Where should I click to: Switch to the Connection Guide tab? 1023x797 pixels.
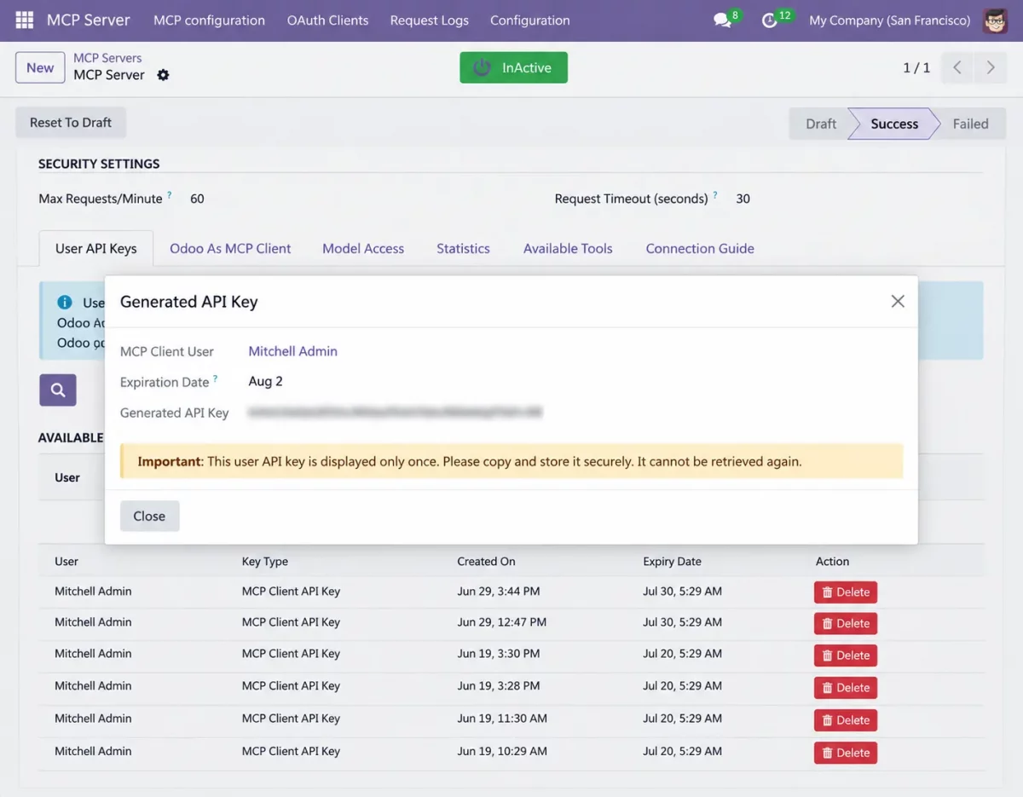click(x=700, y=248)
